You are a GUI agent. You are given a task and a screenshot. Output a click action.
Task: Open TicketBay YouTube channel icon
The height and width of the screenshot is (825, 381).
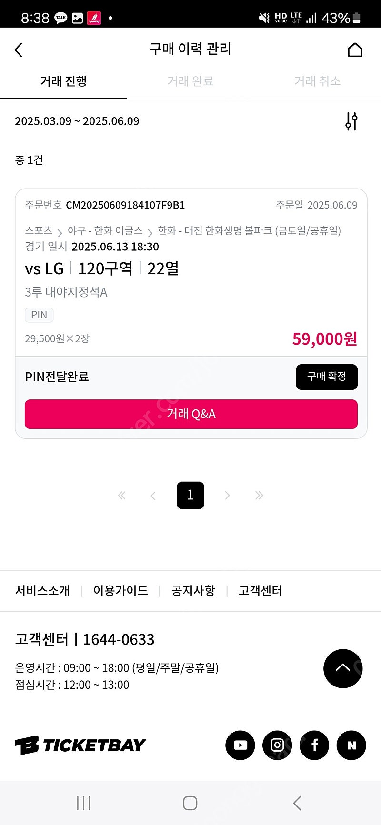240,745
